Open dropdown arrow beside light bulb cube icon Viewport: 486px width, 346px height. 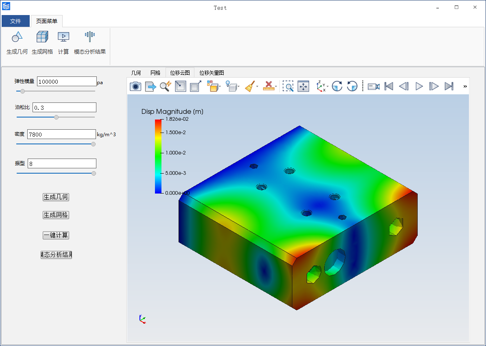(x=238, y=87)
